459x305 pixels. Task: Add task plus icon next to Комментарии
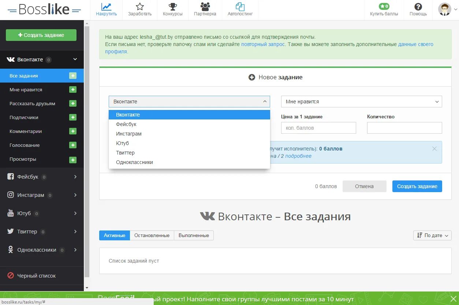73,131
